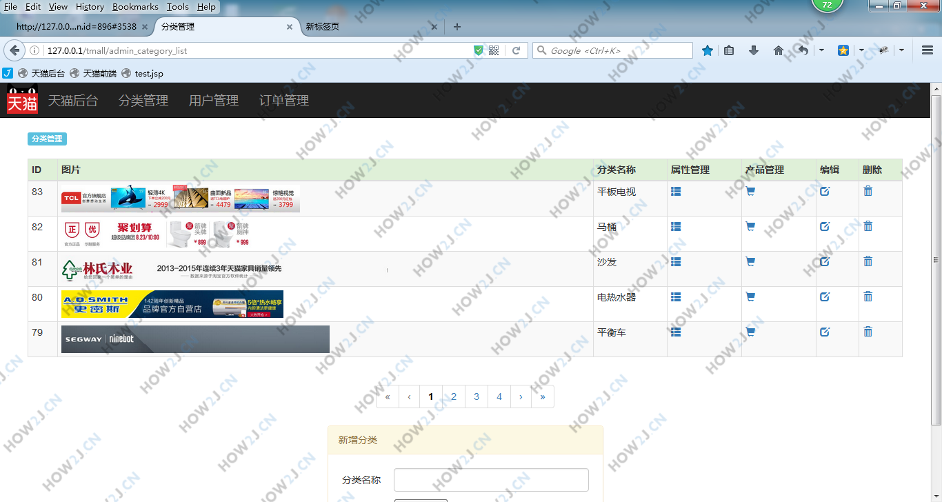
Task: Open product cart icon for 电热水器 row
Action: pyautogui.click(x=750, y=297)
